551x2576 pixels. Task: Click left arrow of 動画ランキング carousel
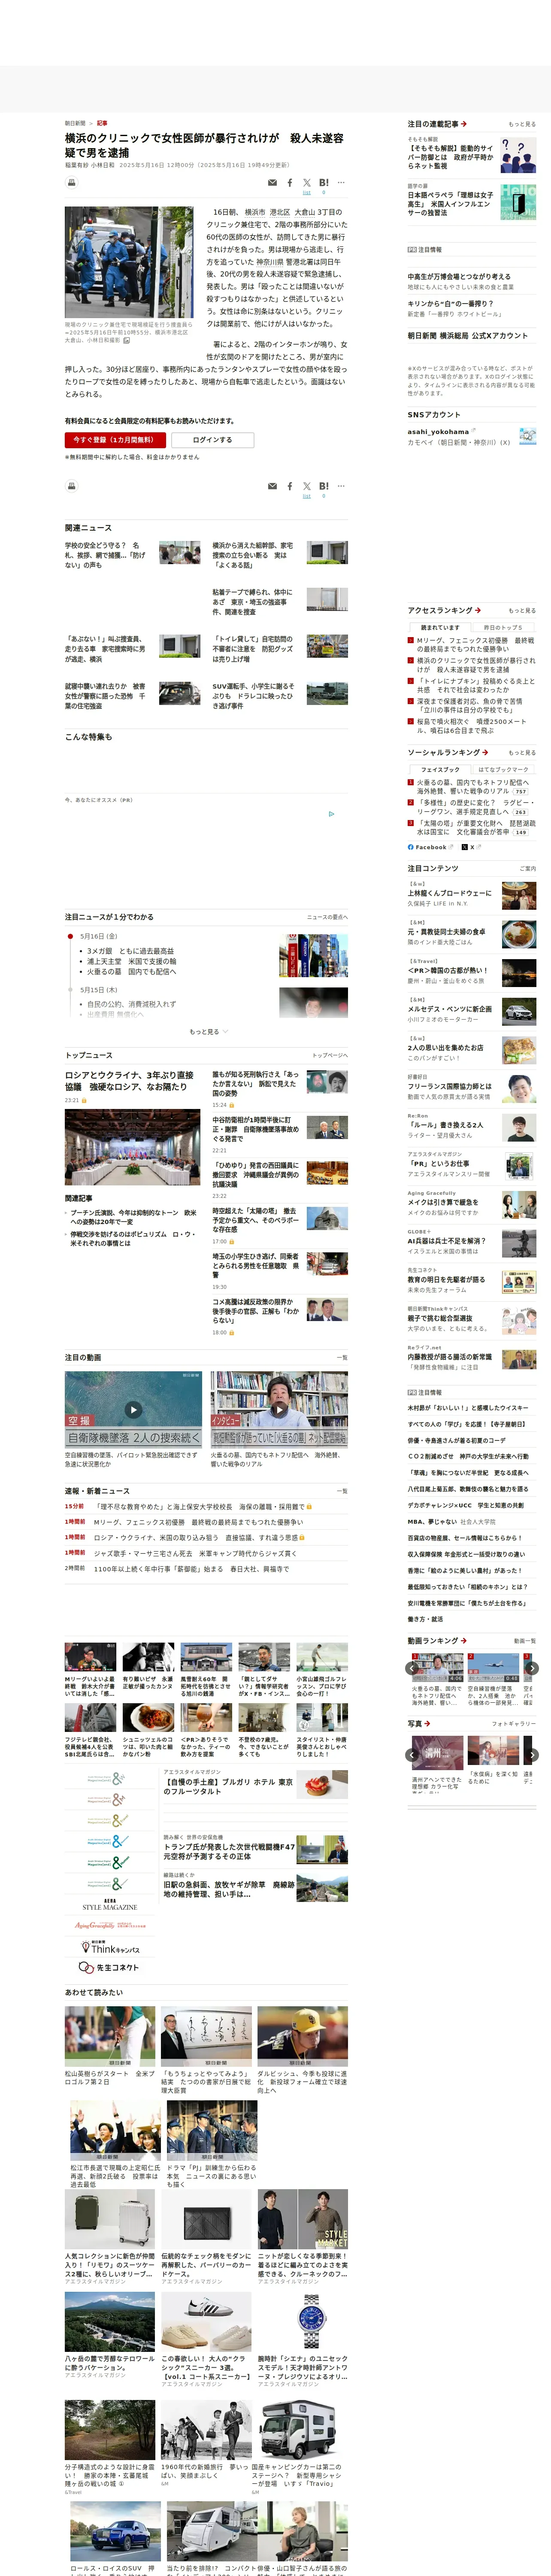click(x=412, y=1668)
